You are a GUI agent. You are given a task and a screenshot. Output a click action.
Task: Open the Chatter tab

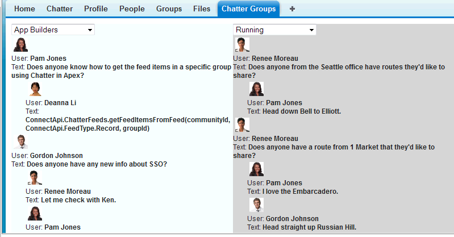(x=60, y=9)
